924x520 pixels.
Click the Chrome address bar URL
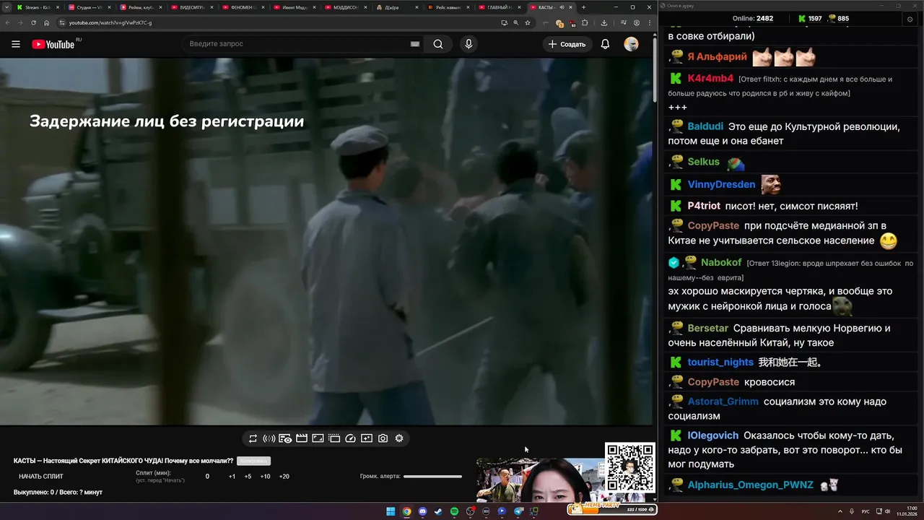pos(110,22)
